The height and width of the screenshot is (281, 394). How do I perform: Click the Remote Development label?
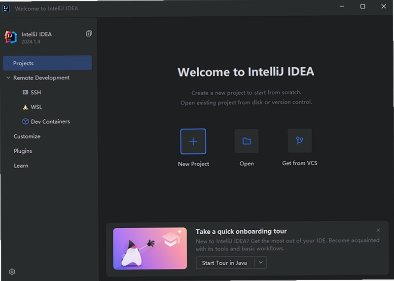click(x=41, y=78)
